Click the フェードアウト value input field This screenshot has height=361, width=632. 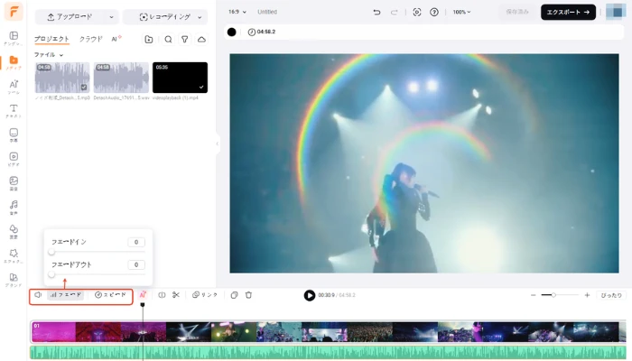tap(136, 264)
